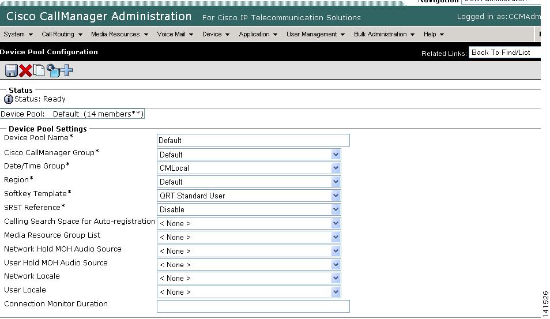The width and height of the screenshot is (550, 319).
Task: Click the Reset device pool icon
Action: coord(53,70)
